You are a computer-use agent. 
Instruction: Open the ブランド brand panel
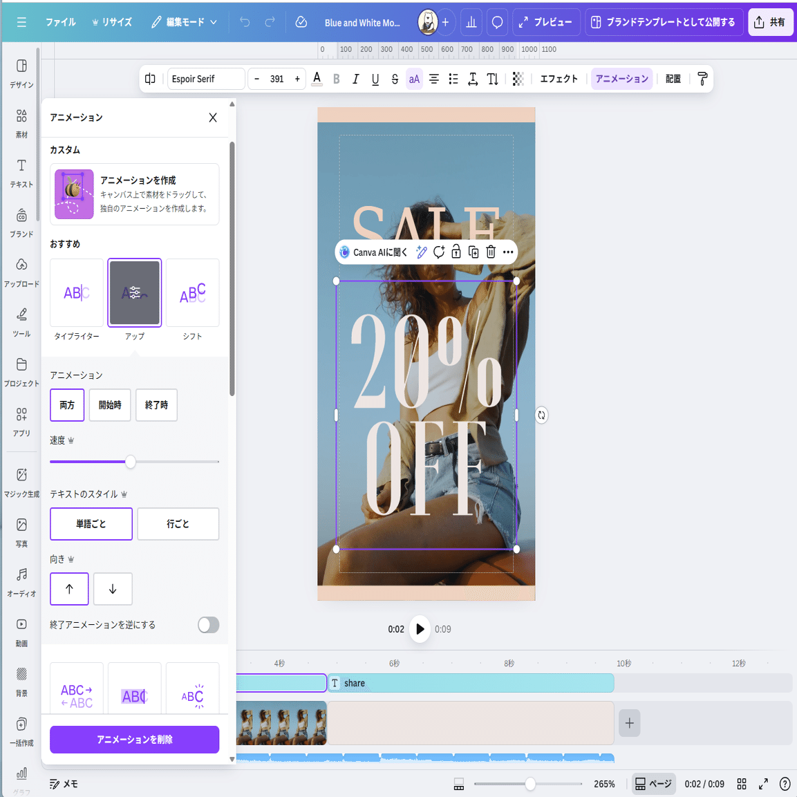click(x=21, y=223)
